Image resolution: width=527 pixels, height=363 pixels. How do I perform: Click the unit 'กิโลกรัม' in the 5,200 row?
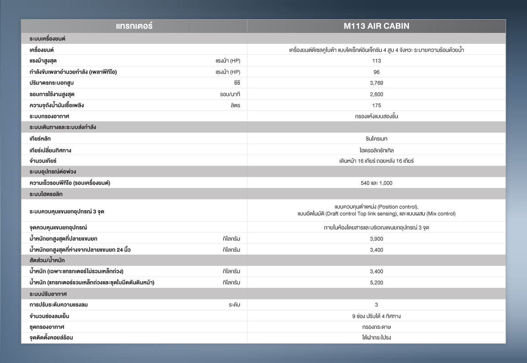(231, 283)
